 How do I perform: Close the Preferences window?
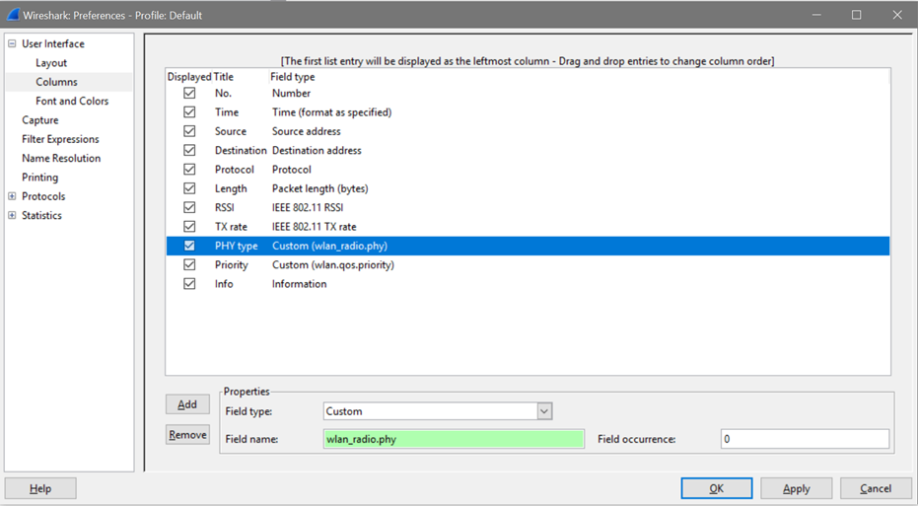(897, 15)
